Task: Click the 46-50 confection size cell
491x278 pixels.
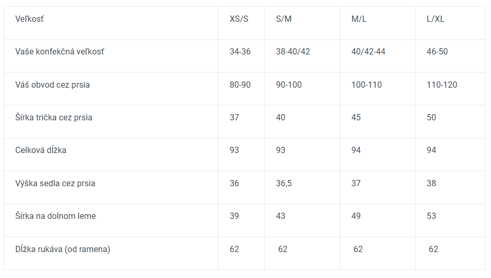Action: [437, 52]
